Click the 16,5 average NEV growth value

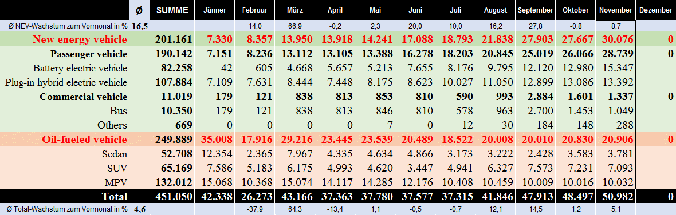(x=140, y=26)
